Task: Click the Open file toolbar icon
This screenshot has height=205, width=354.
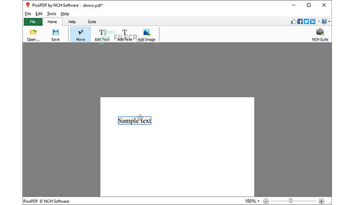Action: pyautogui.click(x=33, y=34)
